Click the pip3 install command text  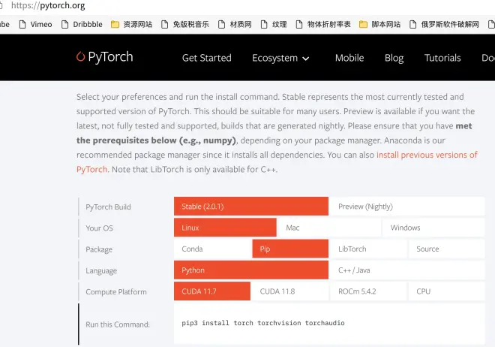(x=263, y=323)
